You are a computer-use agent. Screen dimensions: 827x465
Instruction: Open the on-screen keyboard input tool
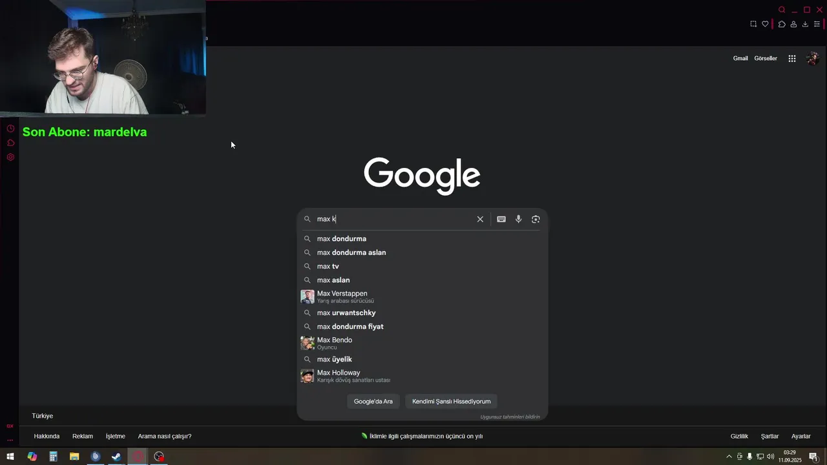[x=501, y=219]
